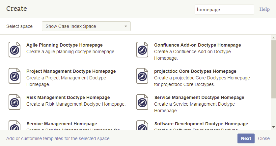Screen dimensions: 276x146
Task: Select the Agile Planning Doctype Homepage title
Action: [x=64, y=45]
